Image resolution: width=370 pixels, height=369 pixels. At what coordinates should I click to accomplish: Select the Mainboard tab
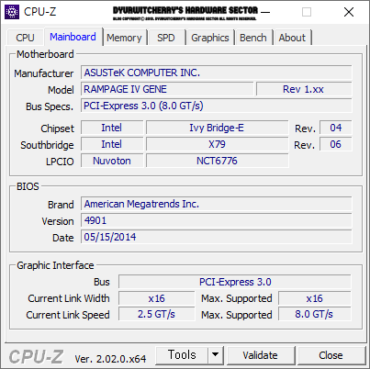pos(73,37)
